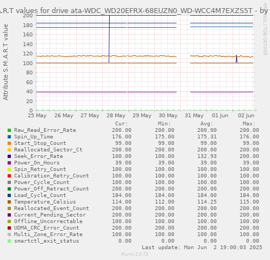
Task: Click the UDMA_CRC_Error_Count dark red swatch
Action: click(9, 228)
